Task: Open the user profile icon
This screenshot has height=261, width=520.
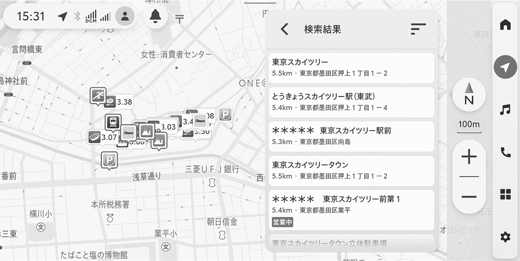Action: [125, 17]
